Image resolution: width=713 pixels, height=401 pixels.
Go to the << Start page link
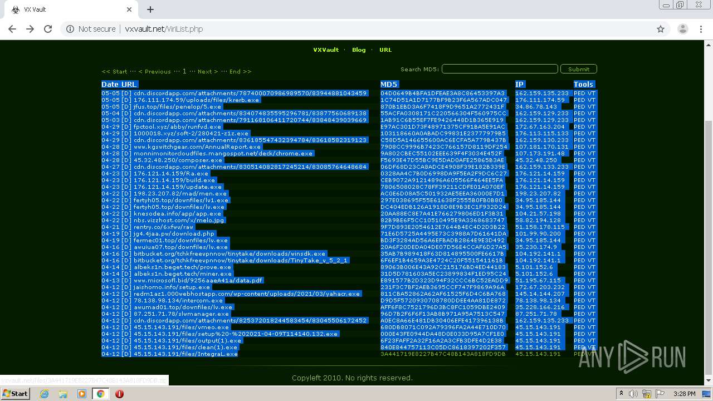114,71
